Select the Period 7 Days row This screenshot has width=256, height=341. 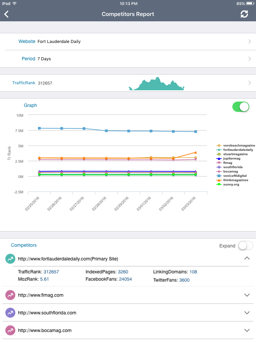pos(128,59)
